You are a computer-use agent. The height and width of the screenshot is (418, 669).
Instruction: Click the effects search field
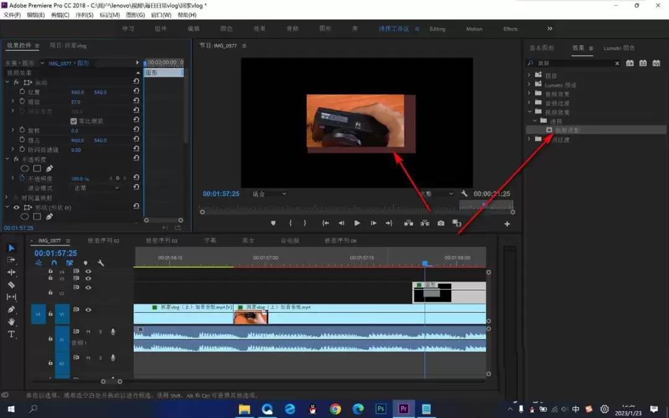pos(574,63)
